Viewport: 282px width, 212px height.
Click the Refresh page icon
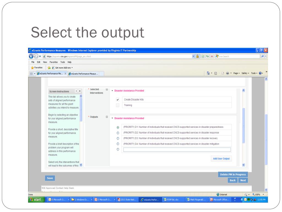click(x=207, y=56)
